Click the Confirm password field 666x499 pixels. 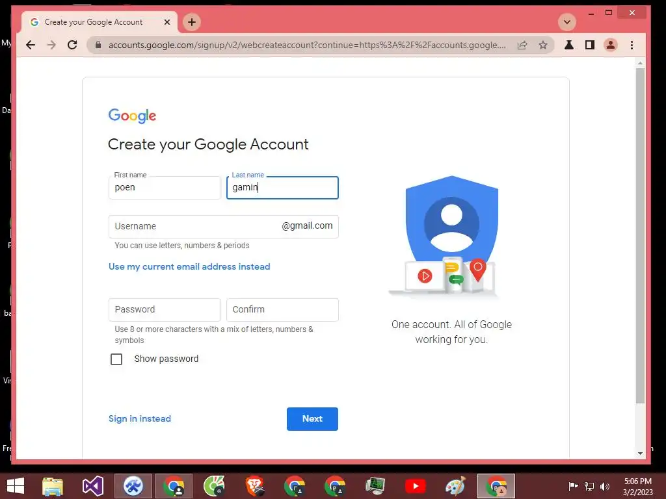[282, 310]
